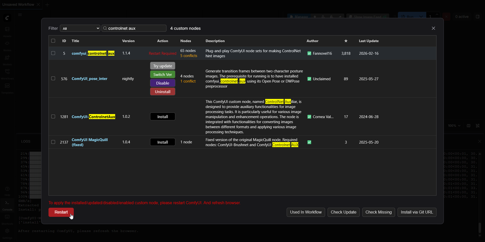Viewport: 485px width, 242px height.
Task: Click the 0 active jobs indicator
Action: pos(462,17)
